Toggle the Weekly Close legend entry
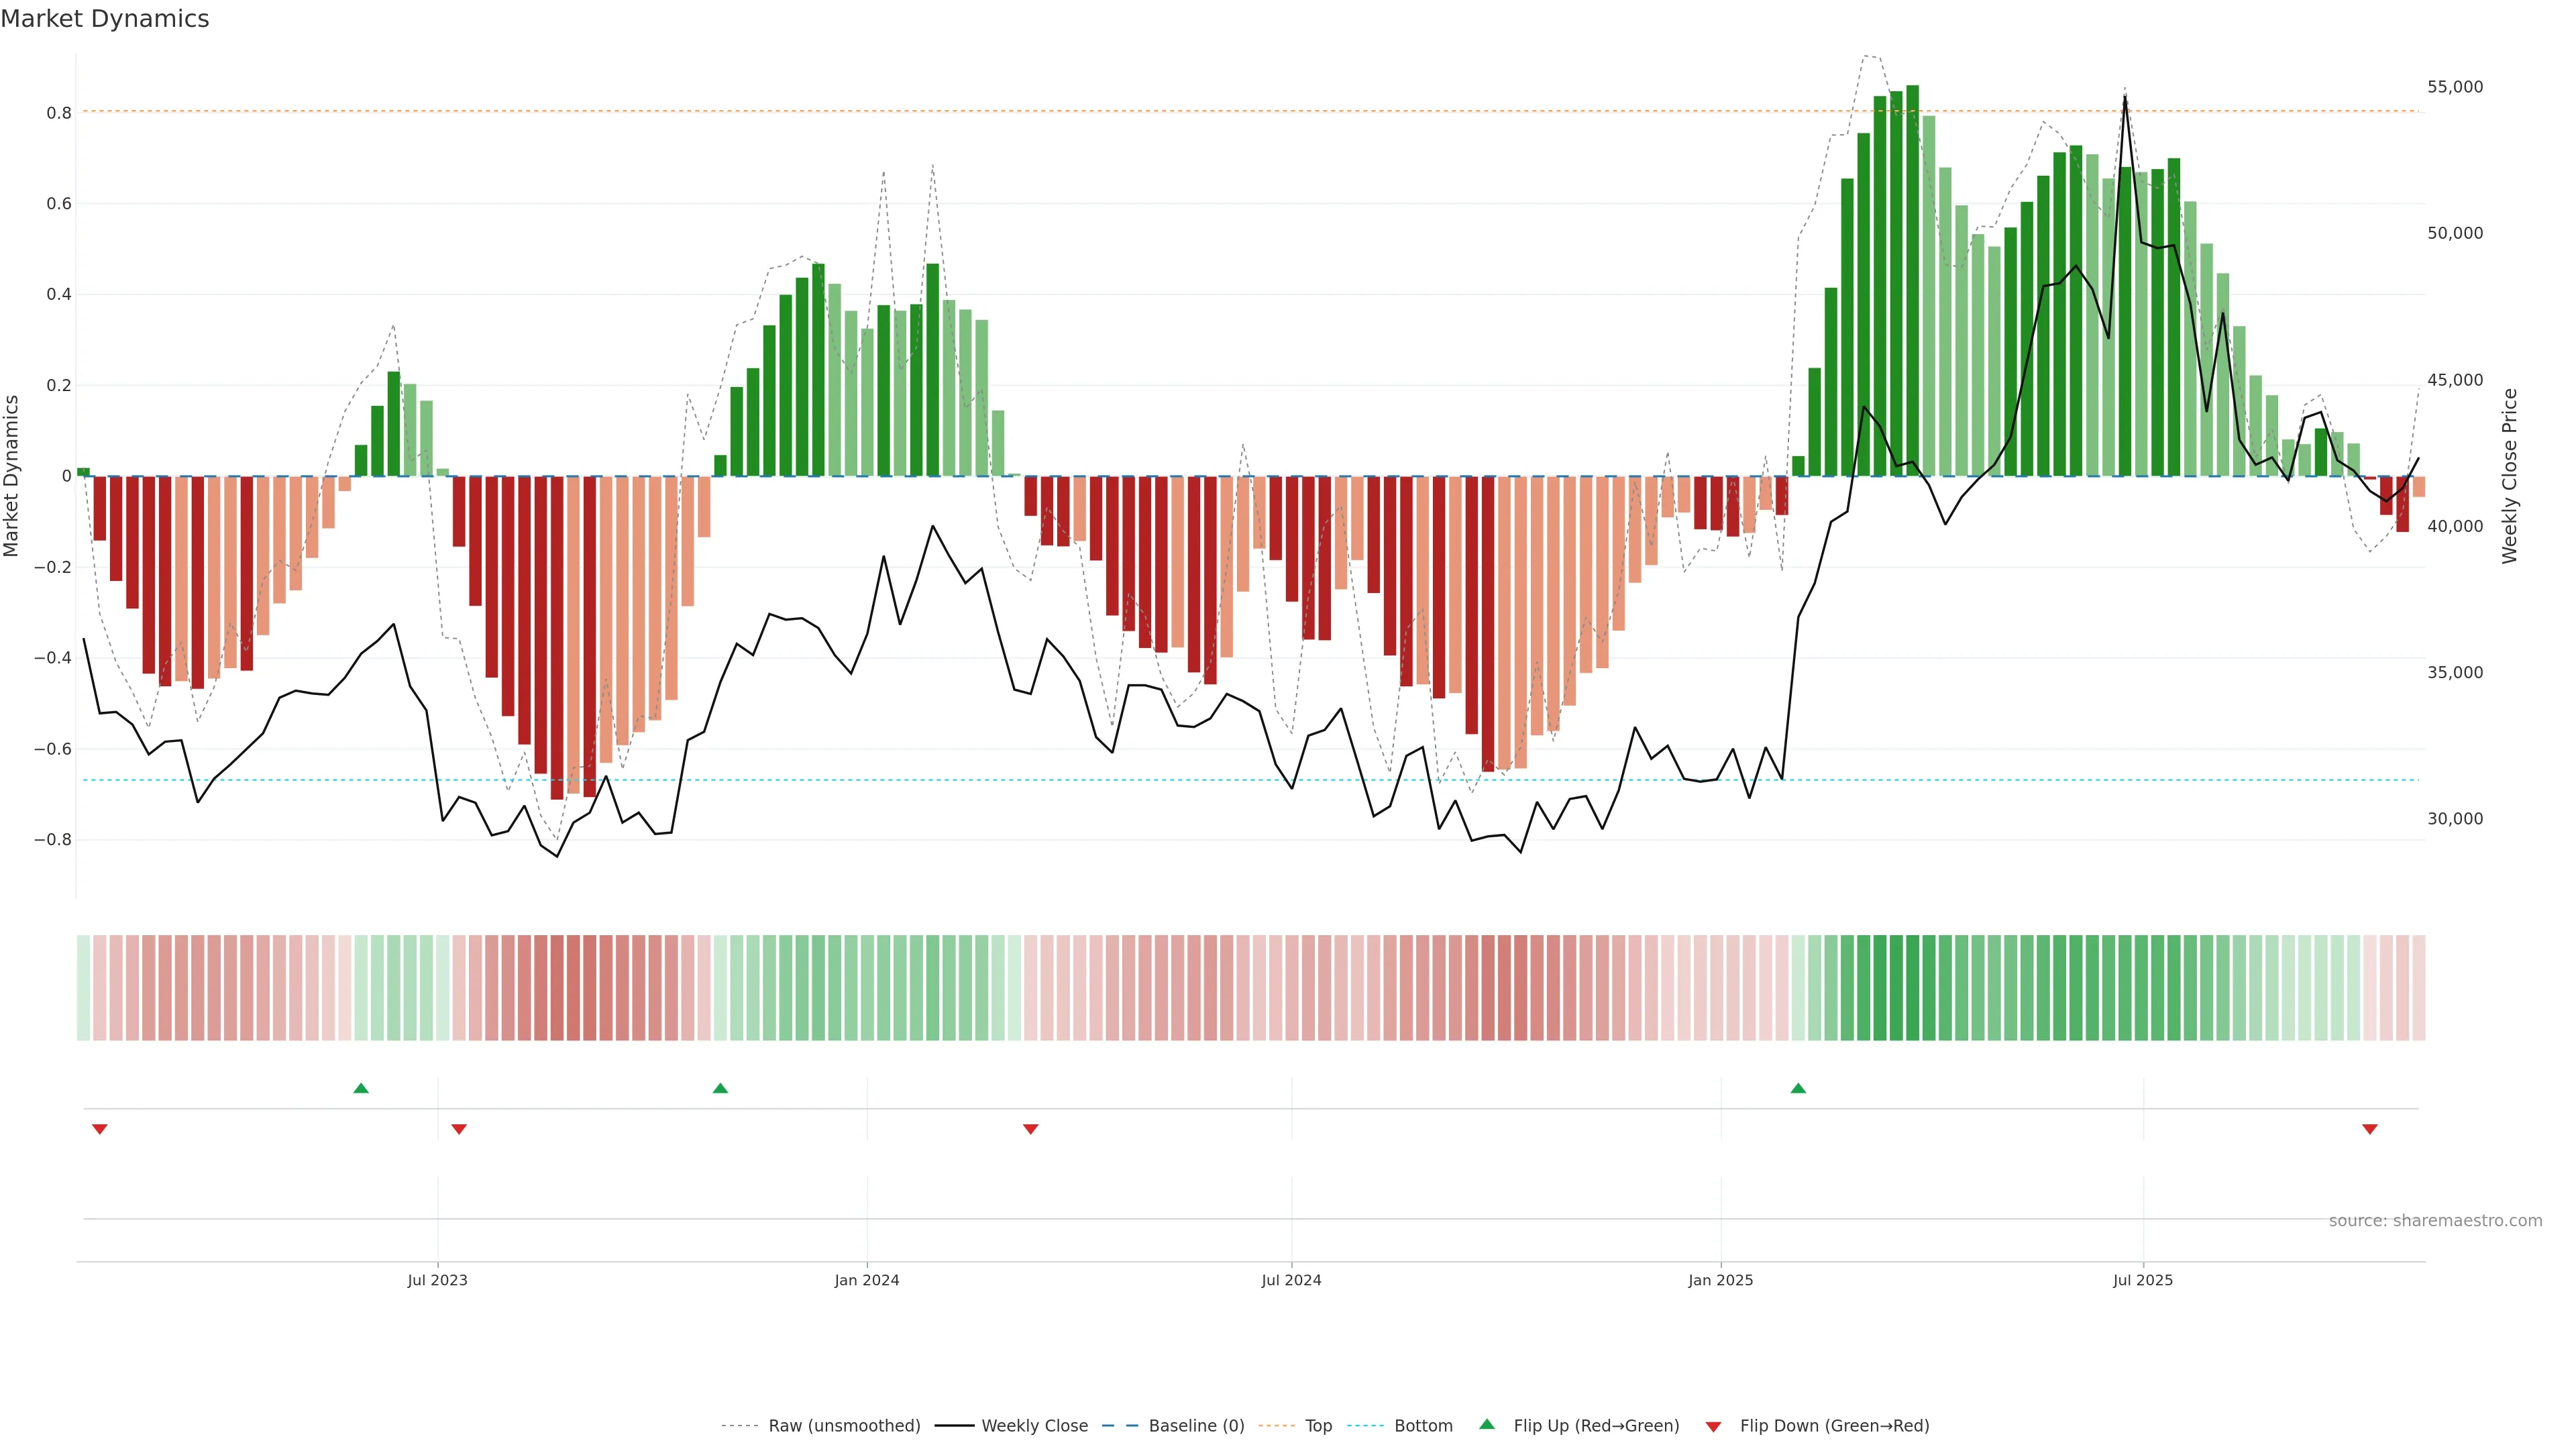 point(1034,1426)
